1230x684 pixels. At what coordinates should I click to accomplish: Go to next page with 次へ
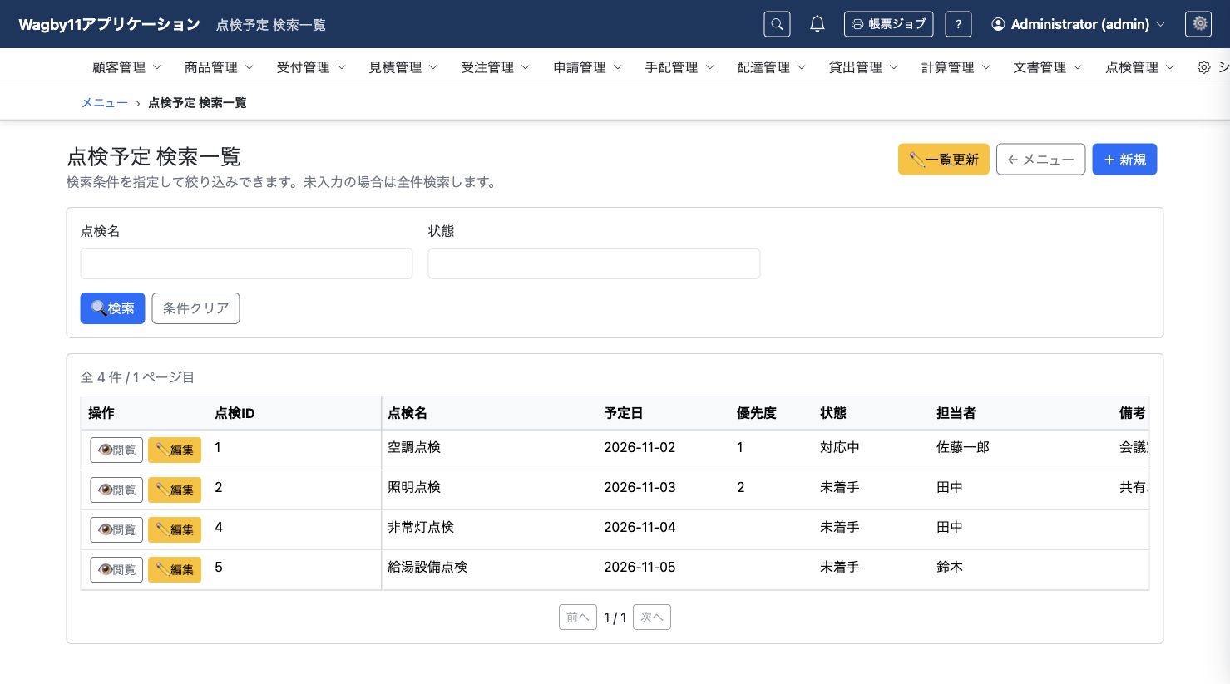652,618
